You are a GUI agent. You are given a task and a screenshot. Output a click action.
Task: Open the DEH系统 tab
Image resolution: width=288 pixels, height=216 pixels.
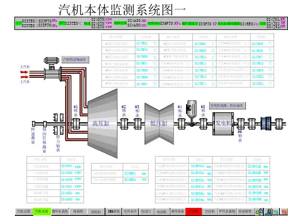point(113,211)
